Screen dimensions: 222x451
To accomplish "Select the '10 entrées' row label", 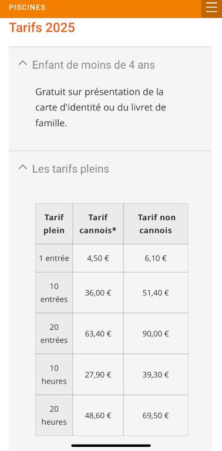I will pyautogui.click(x=54, y=293).
